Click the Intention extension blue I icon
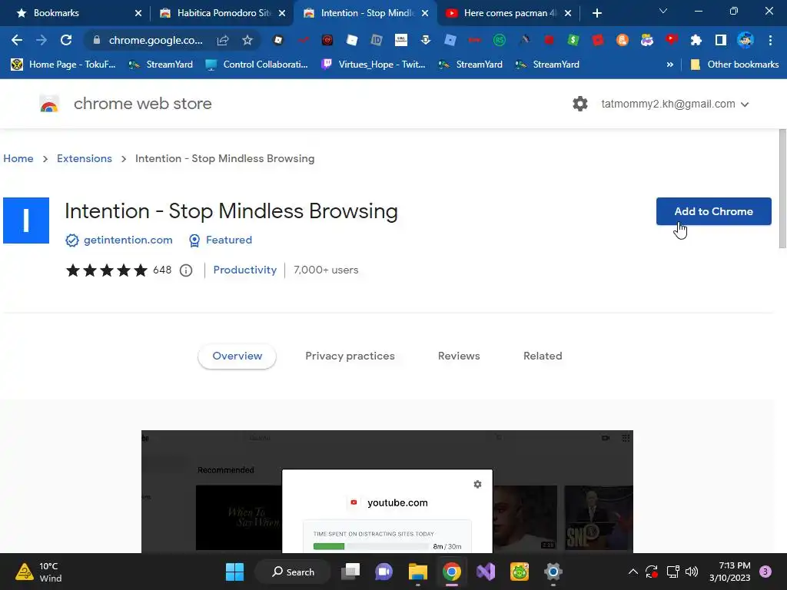 coord(26,220)
